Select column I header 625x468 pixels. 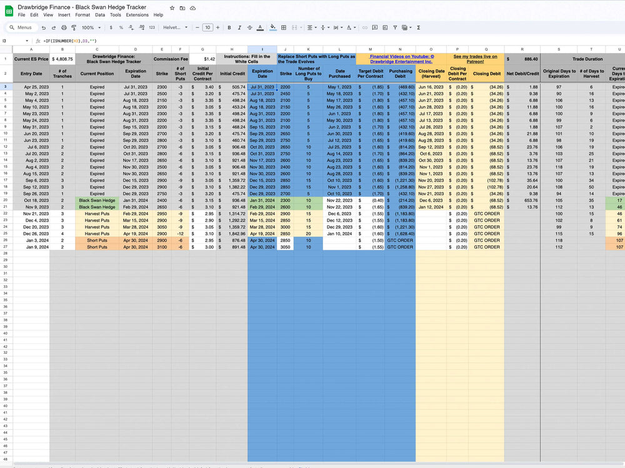point(262,49)
